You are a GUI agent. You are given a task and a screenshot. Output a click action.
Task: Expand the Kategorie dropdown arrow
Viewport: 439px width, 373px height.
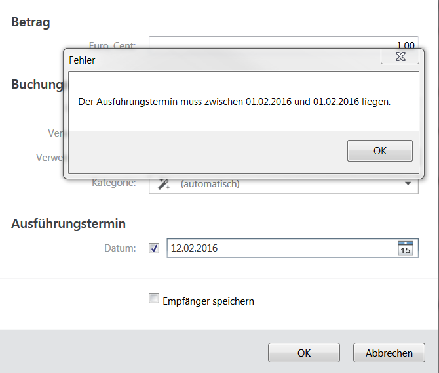tap(407, 184)
